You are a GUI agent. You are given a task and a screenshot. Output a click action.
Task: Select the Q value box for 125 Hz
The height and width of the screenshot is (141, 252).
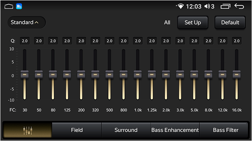[x=67, y=41]
